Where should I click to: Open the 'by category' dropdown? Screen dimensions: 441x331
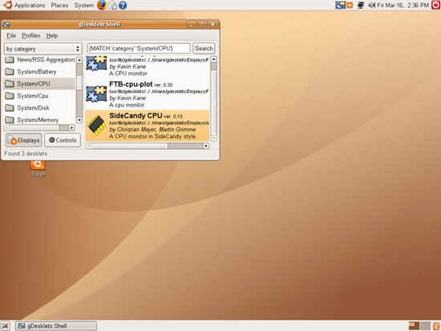point(43,49)
